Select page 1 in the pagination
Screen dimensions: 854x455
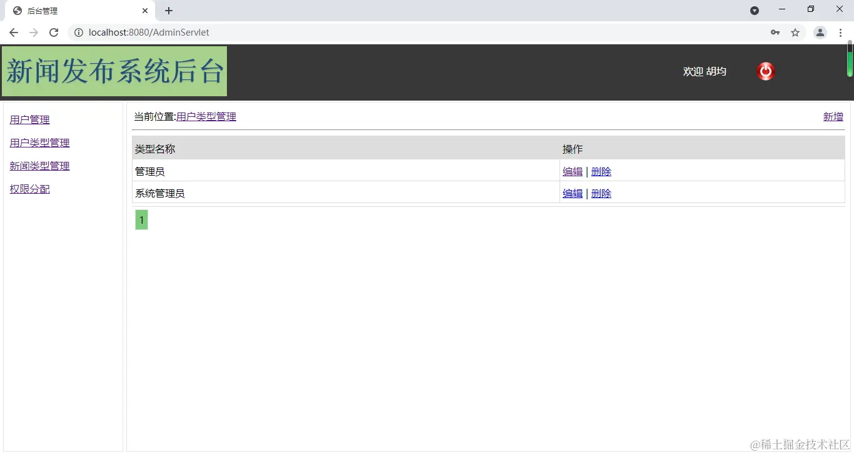(142, 220)
